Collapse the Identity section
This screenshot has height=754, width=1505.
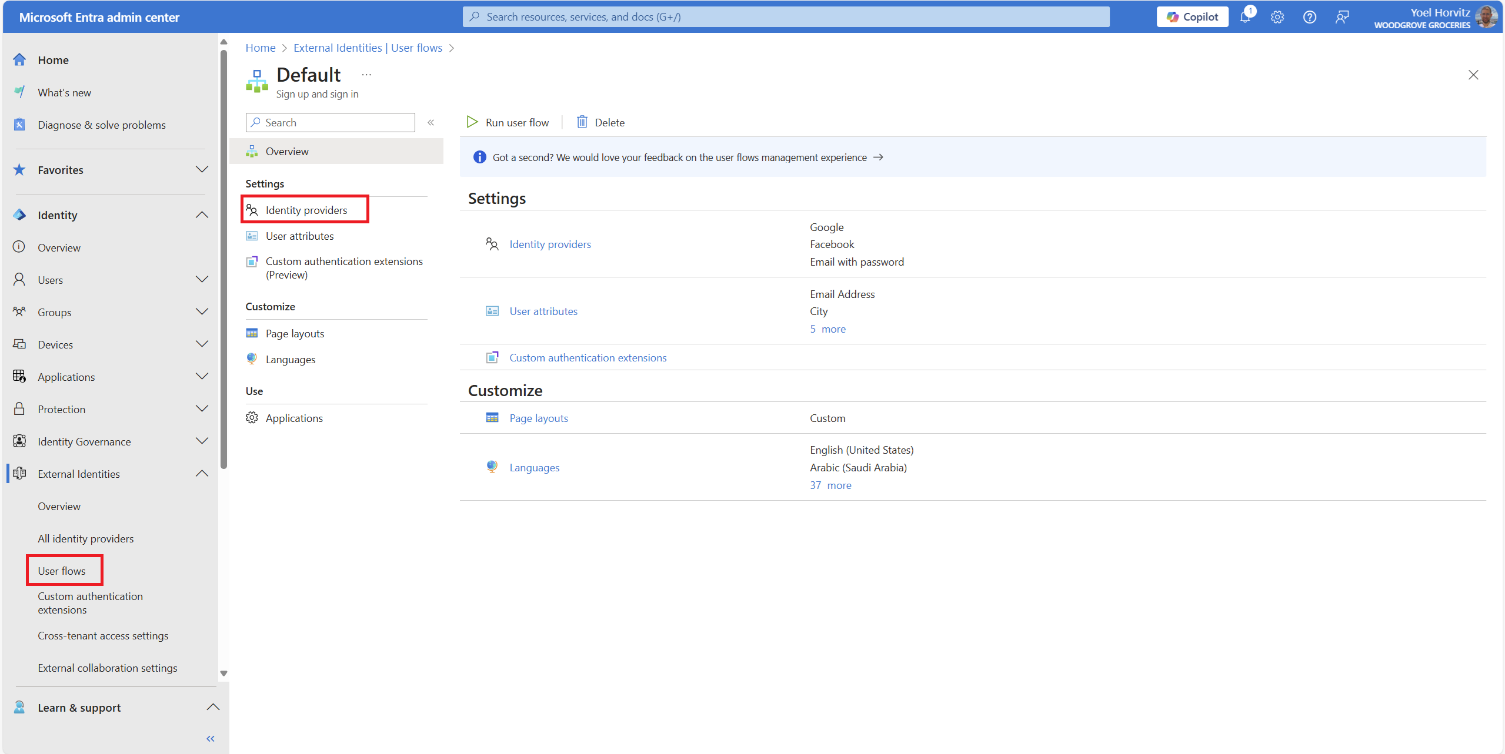tap(202, 215)
